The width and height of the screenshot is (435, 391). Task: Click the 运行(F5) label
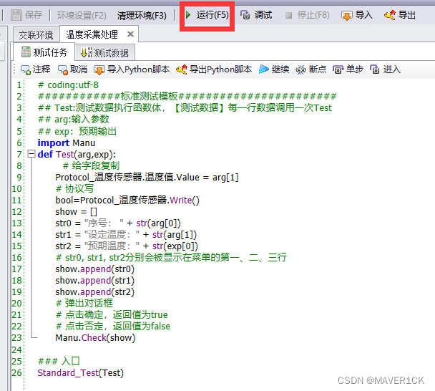[212, 15]
